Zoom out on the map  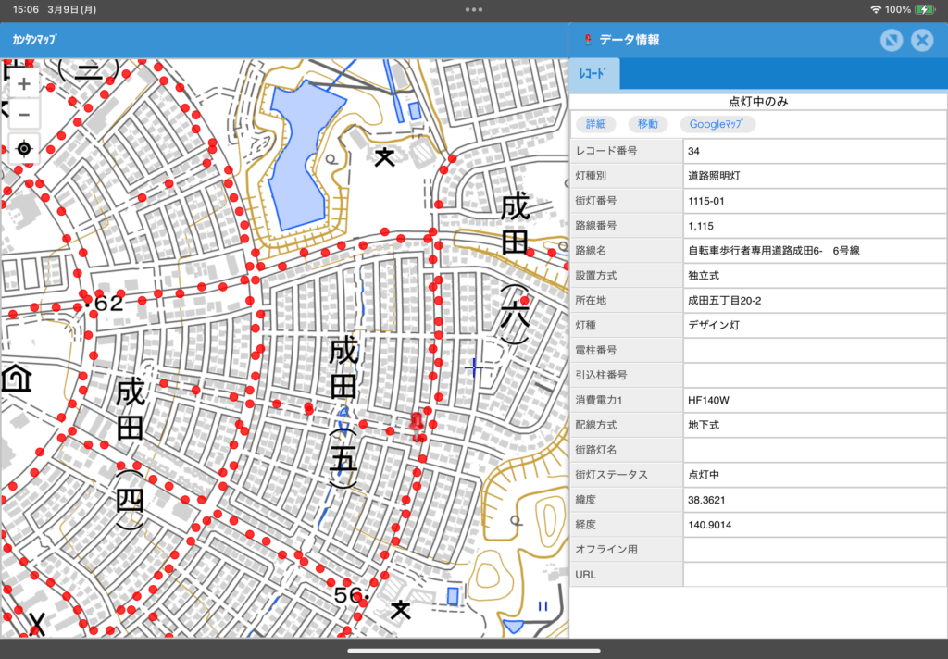pyautogui.click(x=23, y=114)
